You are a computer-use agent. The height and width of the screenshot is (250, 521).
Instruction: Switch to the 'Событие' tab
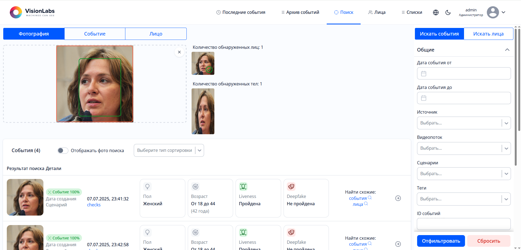tap(95, 34)
